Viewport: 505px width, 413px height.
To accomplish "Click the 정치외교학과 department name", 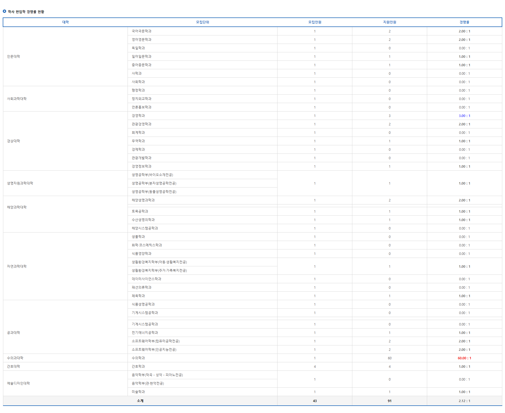I will pos(141,99).
